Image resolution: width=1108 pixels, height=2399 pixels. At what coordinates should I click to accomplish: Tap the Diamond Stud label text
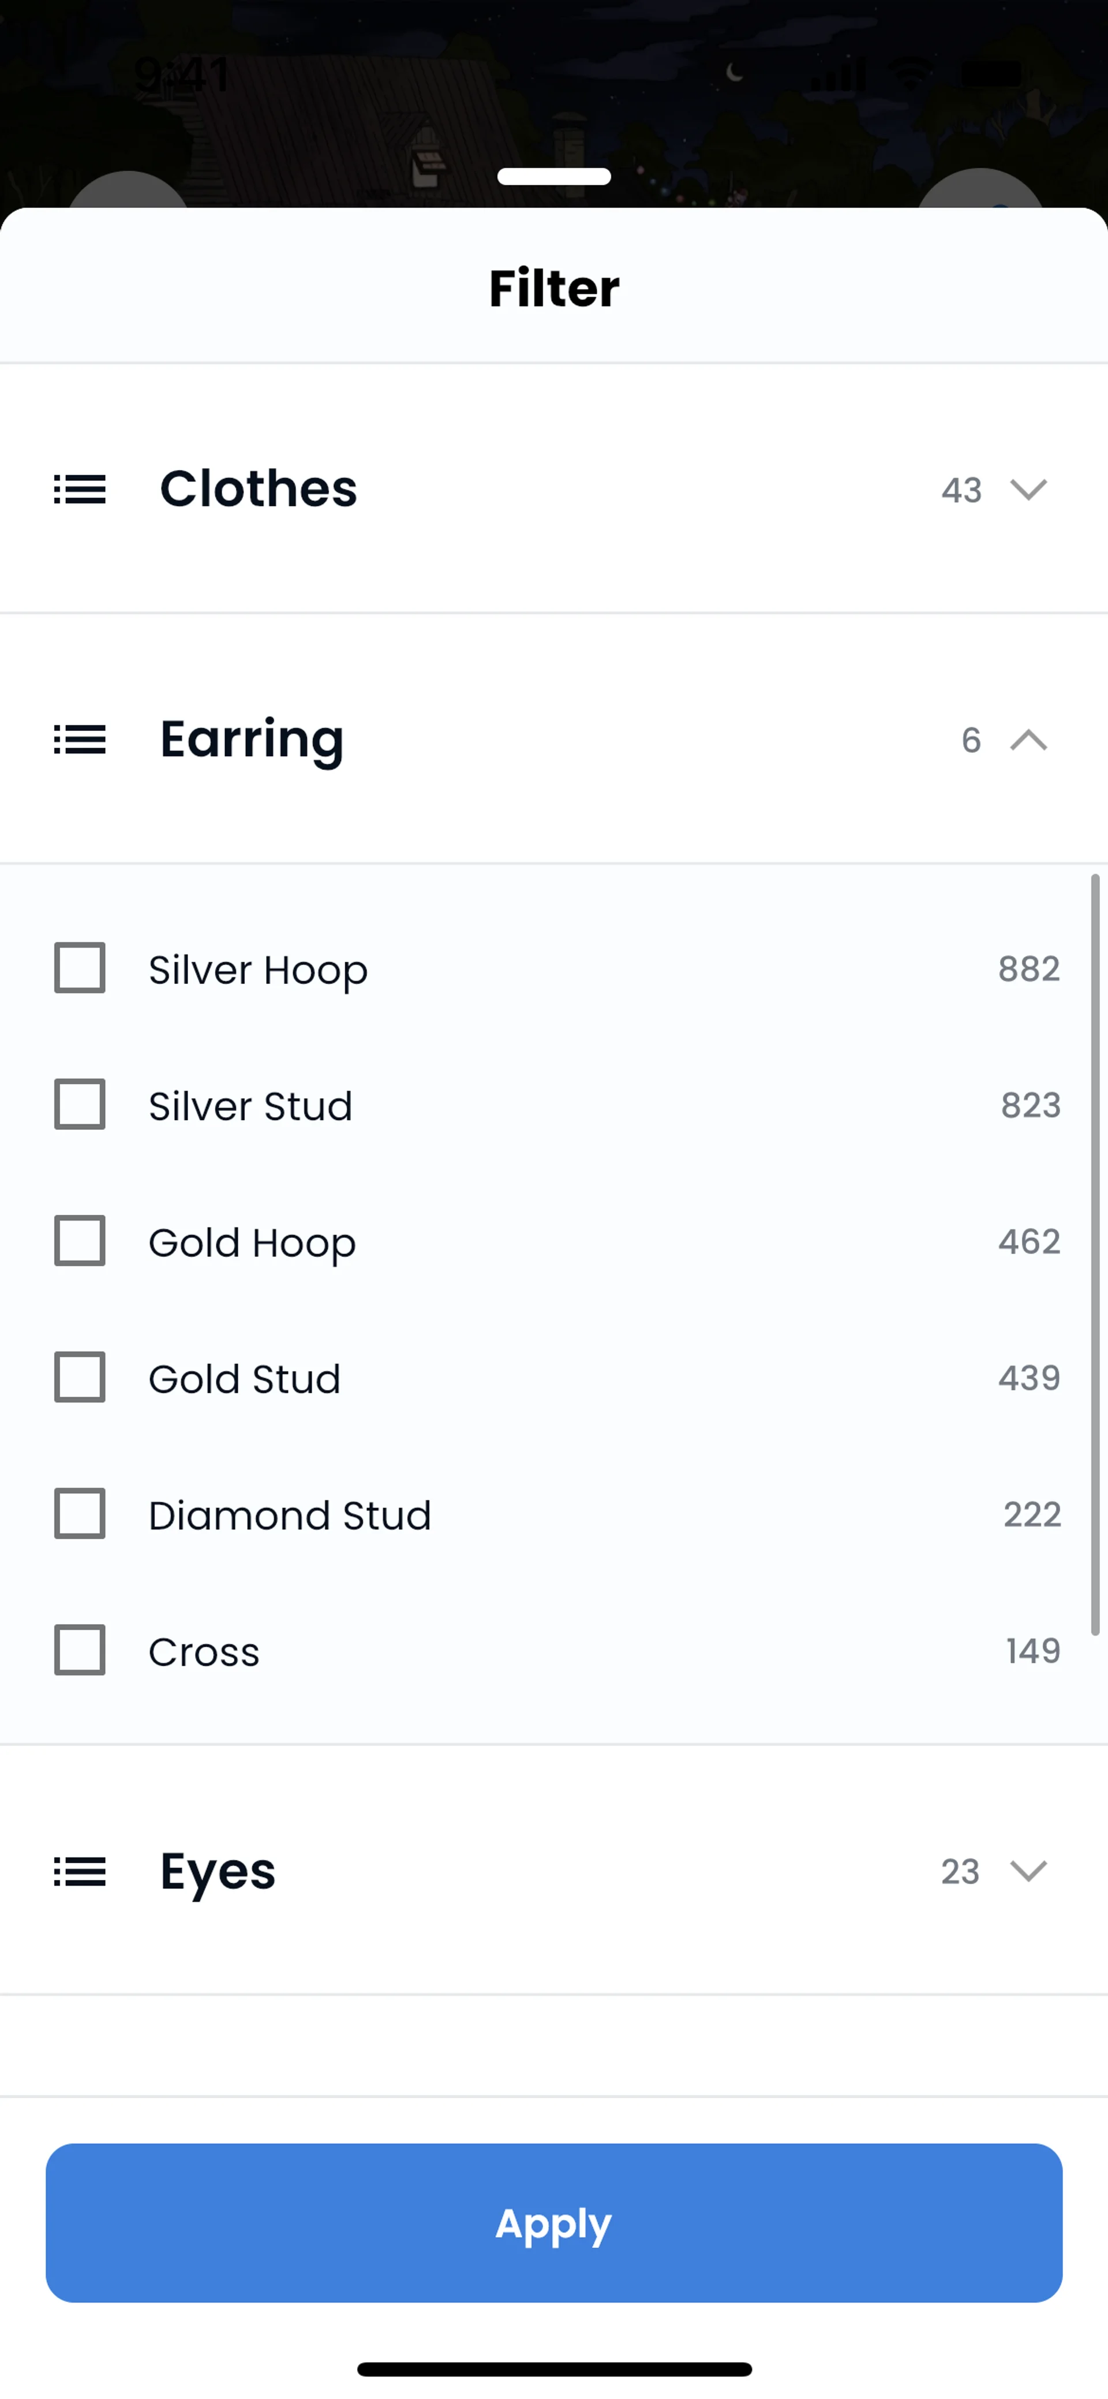[290, 1515]
